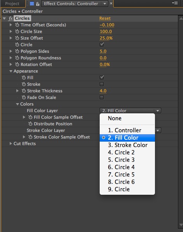The width and height of the screenshot is (183, 232).
Task: Toggle the Stroke Thickness stopwatch
Action: click(x=24, y=91)
